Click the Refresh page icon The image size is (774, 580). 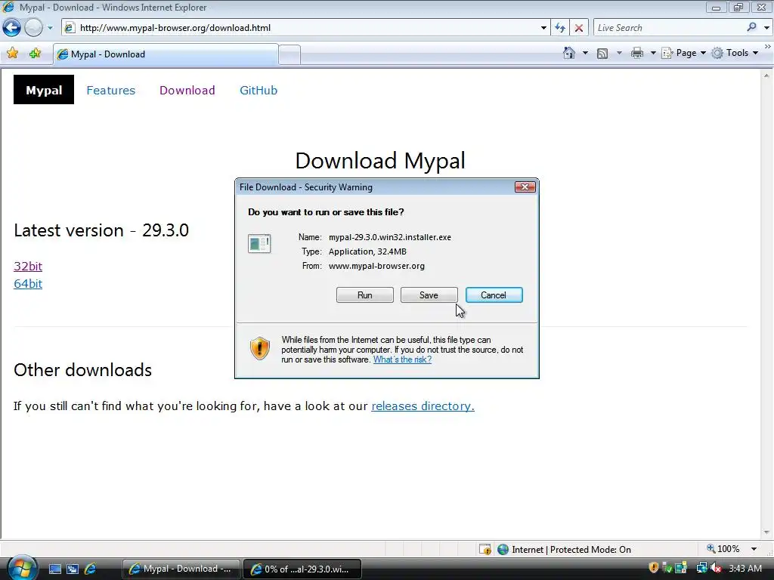[560, 28]
